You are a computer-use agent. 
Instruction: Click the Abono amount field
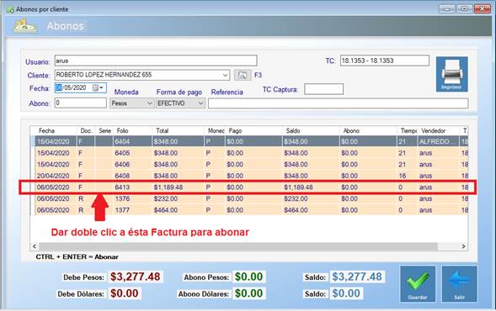(x=80, y=103)
